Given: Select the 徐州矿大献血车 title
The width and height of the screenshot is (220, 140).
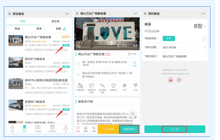Looking at the screenshot, I should point(35,59).
